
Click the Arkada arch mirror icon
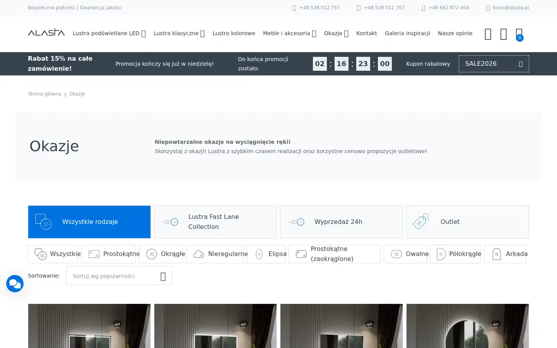497,254
